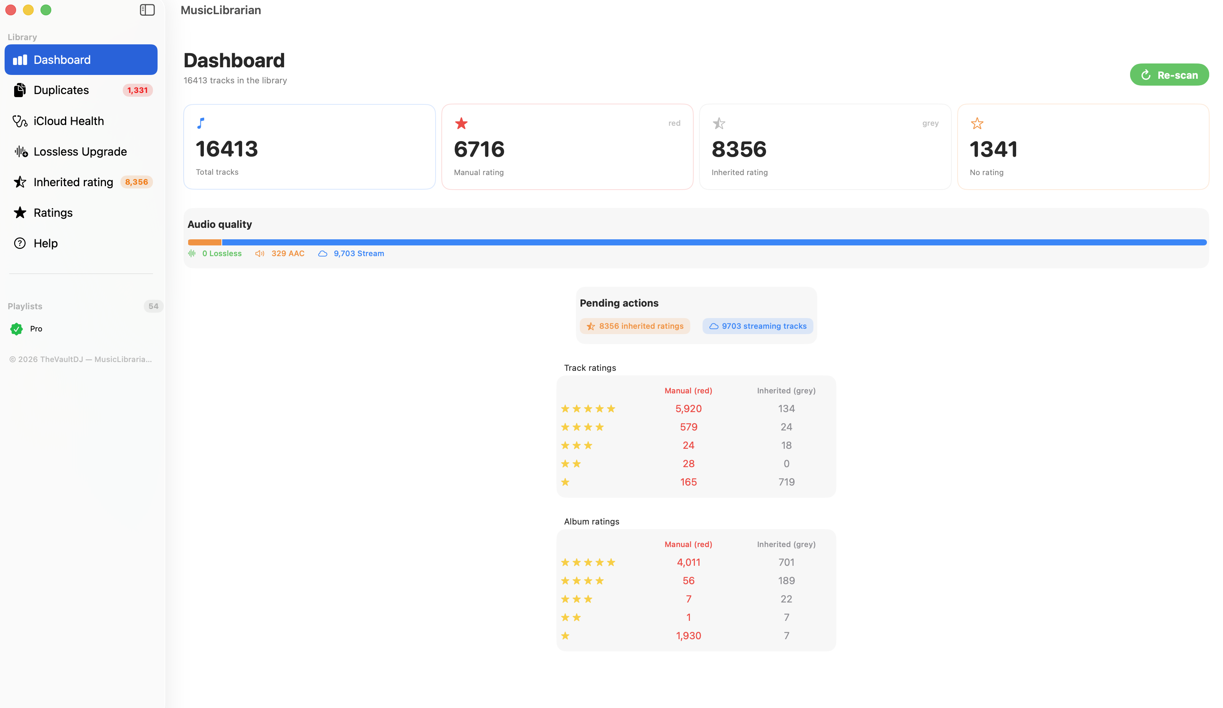Click the orange AAC segment of quality bar
The height and width of the screenshot is (708, 1223).
(x=204, y=242)
